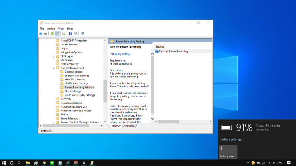Click the Filter funnel toolbar icon
The height and width of the screenshot is (166, 296).
83,34
